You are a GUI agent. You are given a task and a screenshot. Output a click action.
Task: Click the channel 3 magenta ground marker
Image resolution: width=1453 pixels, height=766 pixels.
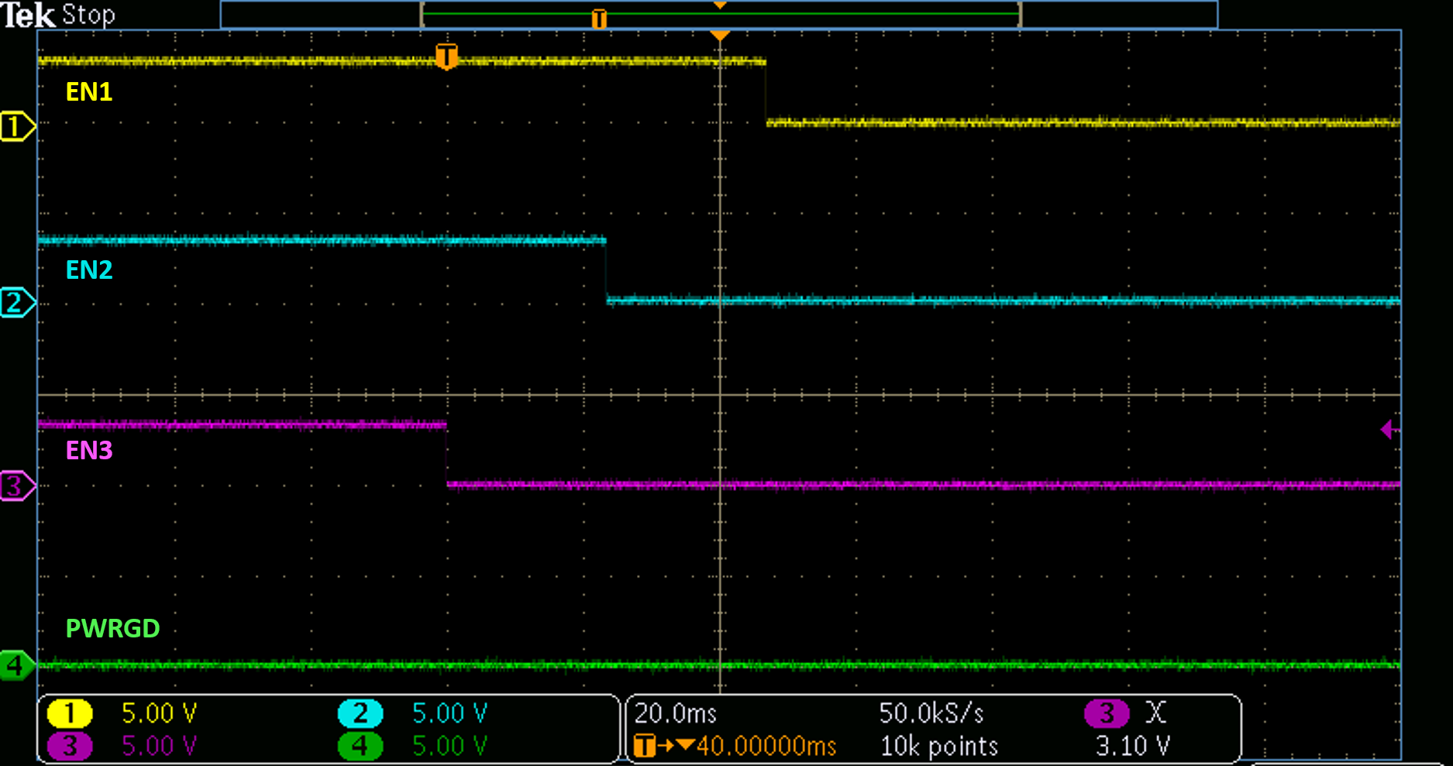click(x=16, y=486)
